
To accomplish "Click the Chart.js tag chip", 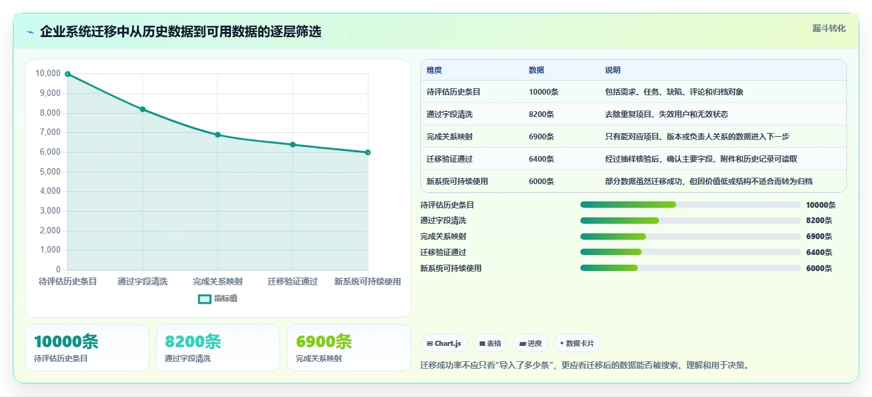I will [444, 343].
